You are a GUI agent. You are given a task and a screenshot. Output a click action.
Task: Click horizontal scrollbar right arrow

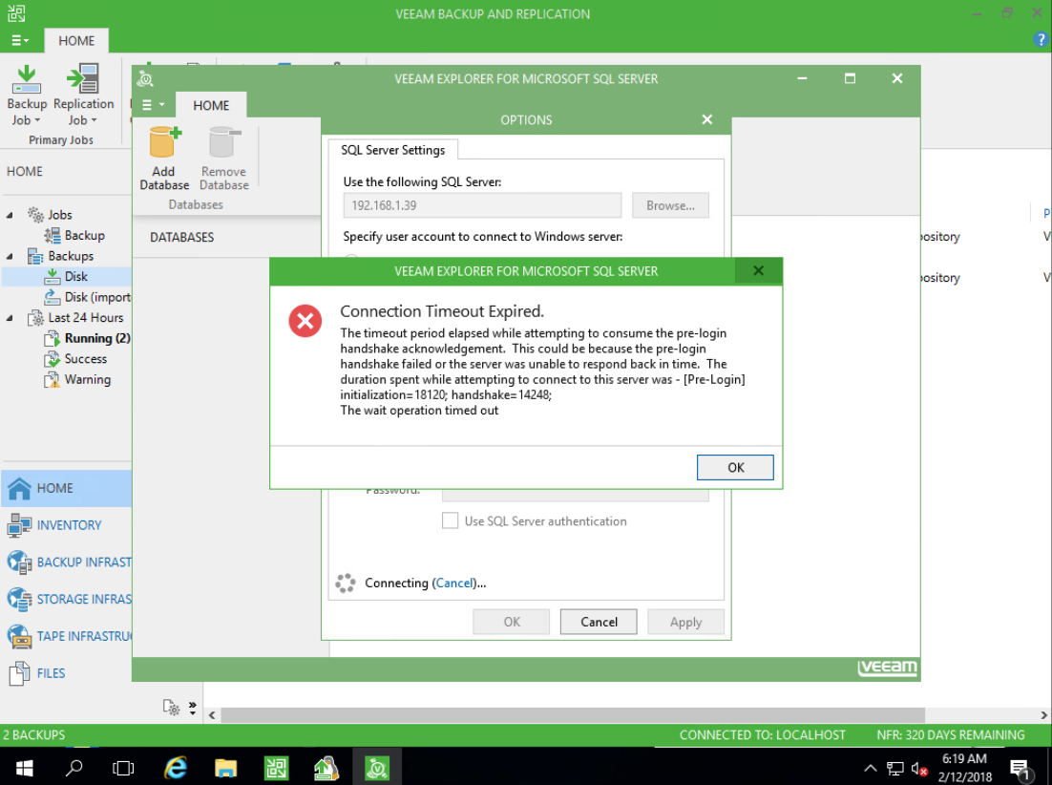tap(1043, 714)
